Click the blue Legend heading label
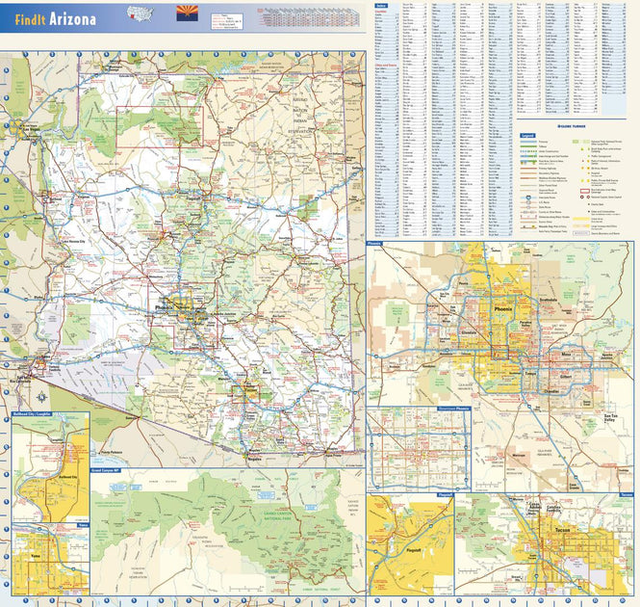The image size is (640, 607). 527,136
